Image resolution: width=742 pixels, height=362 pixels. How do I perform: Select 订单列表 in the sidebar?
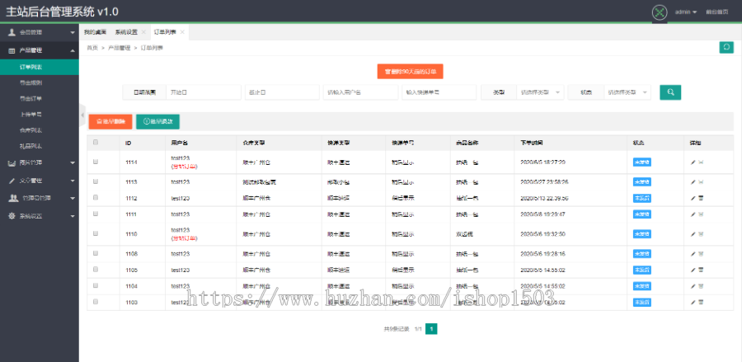pos(40,67)
